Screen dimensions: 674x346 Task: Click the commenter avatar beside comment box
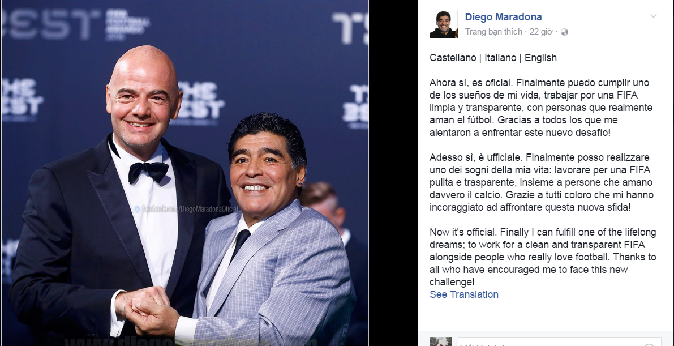[x=441, y=341]
